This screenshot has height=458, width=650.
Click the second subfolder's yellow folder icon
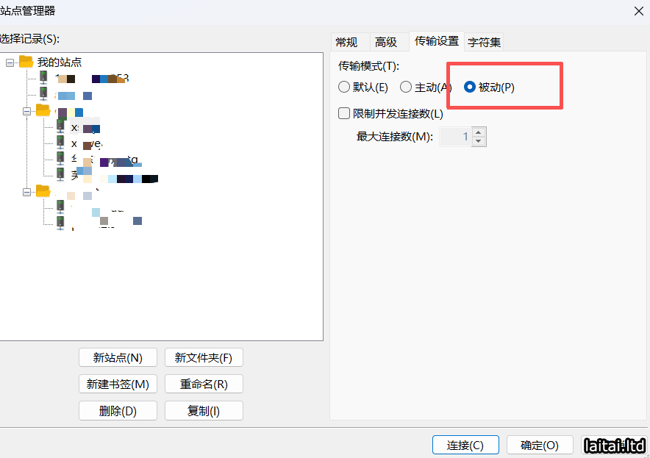tap(43, 191)
